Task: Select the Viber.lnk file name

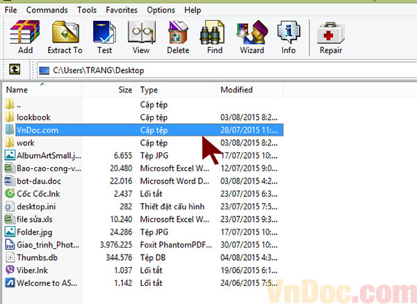Action: [x=32, y=271]
